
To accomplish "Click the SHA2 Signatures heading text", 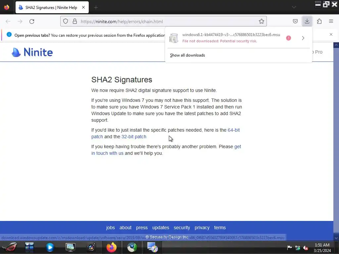I will point(122,80).
